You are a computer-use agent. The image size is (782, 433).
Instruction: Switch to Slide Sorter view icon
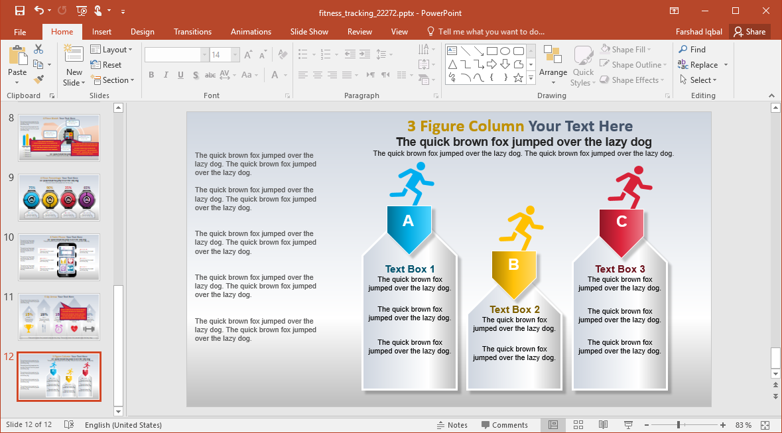578,425
